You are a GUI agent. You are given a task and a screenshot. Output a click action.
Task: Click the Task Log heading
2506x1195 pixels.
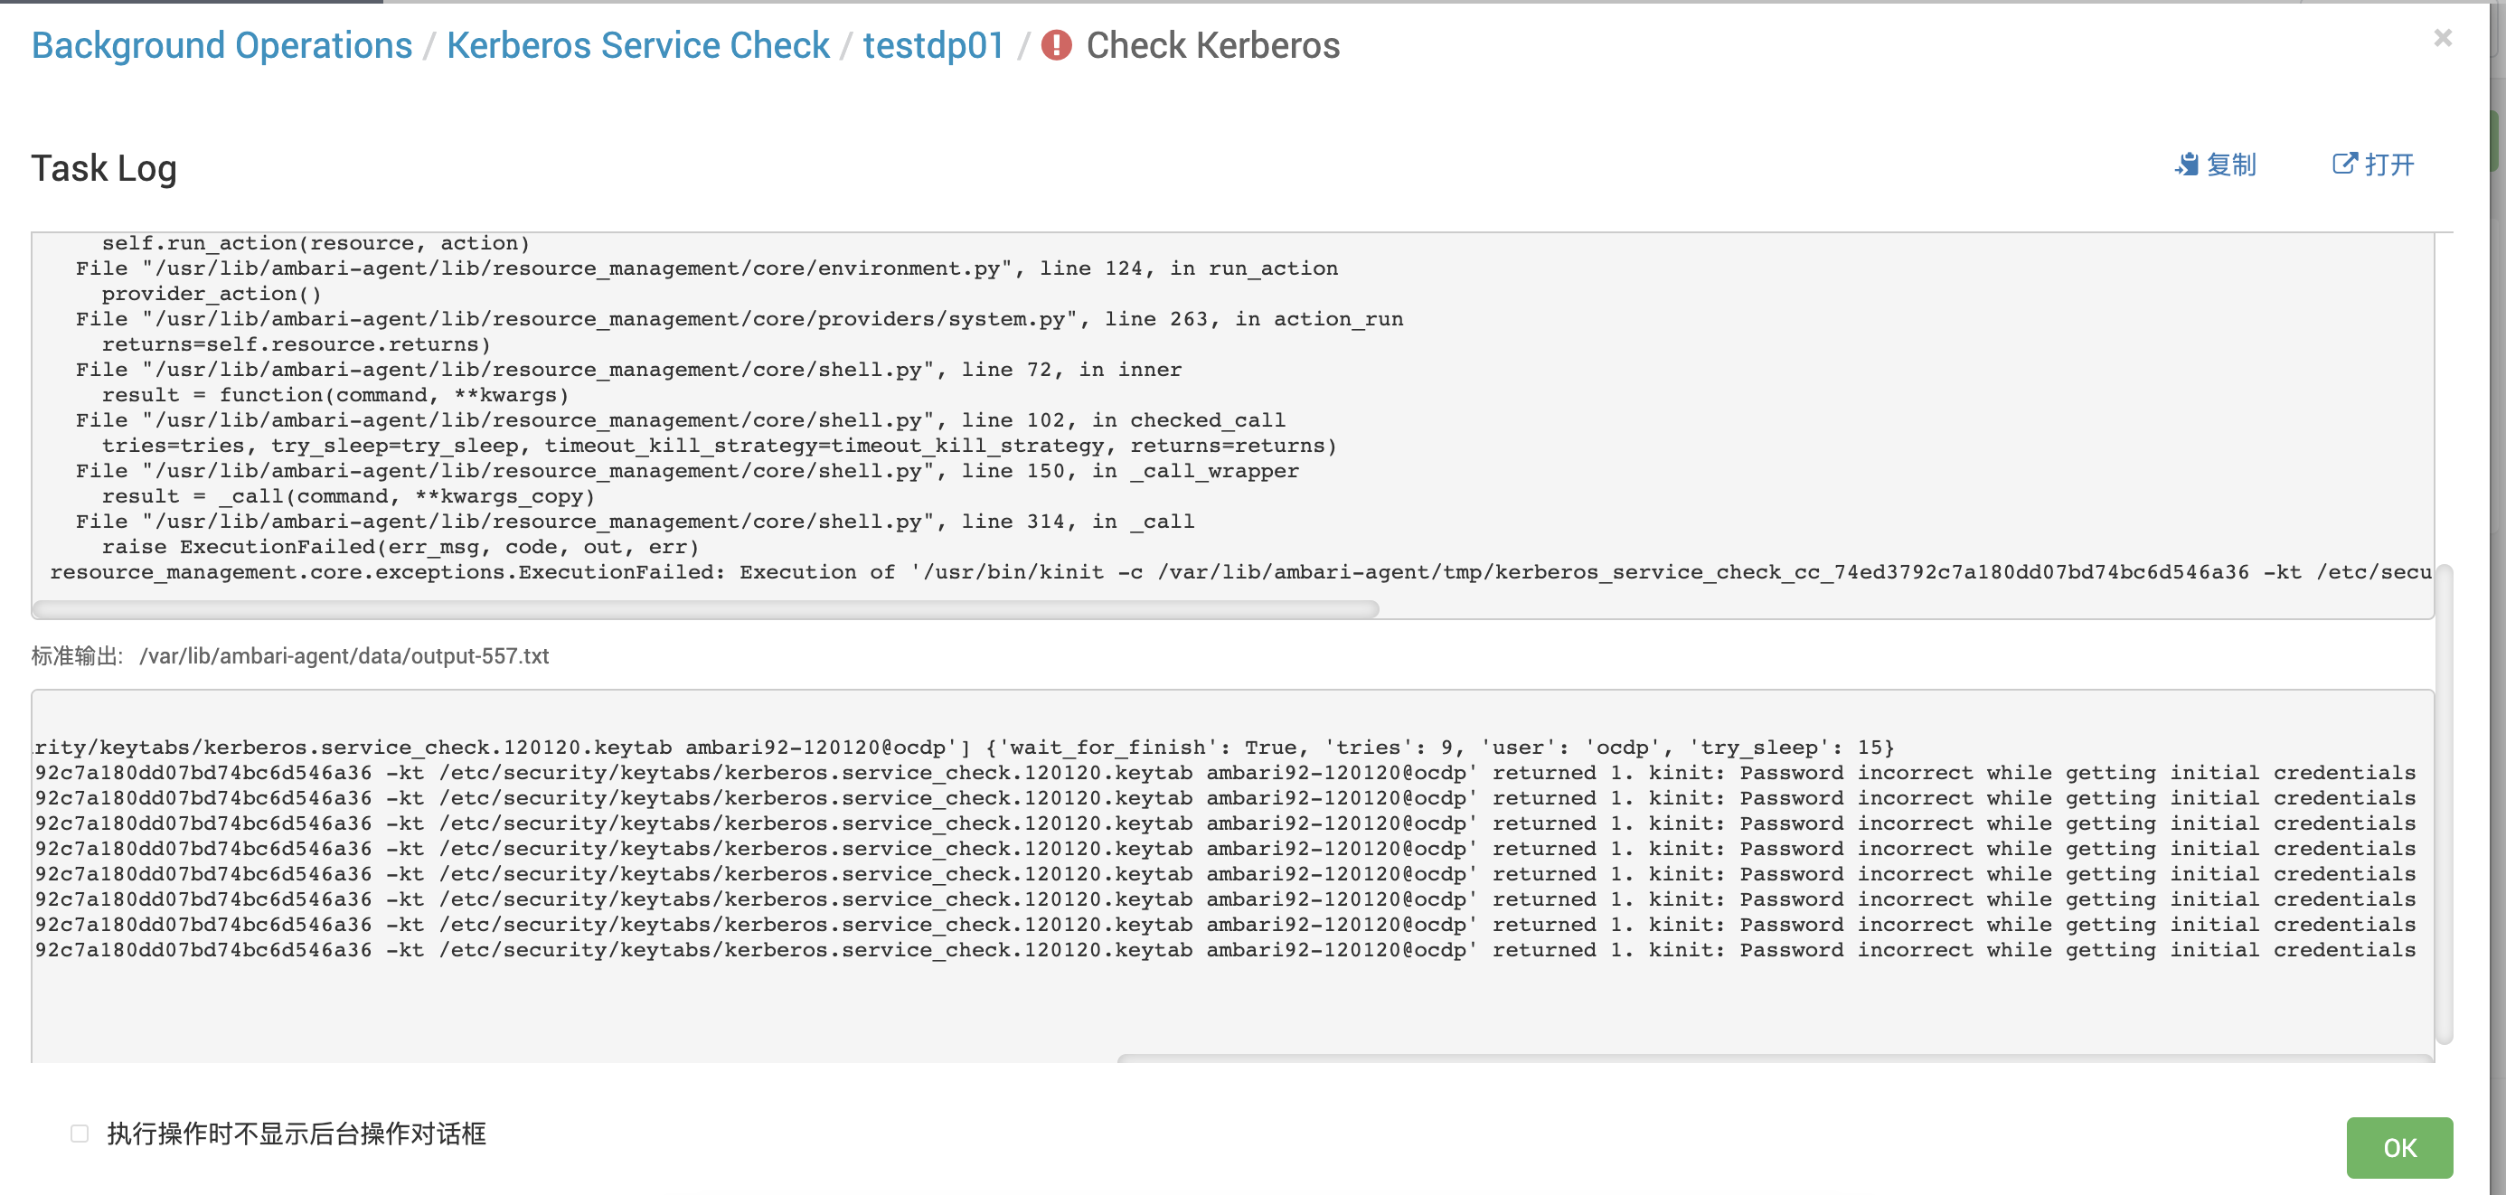click(104, 168)
